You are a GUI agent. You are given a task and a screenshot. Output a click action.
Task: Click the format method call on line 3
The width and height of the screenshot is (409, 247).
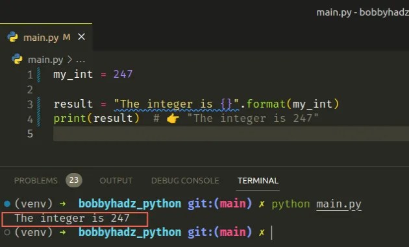pyautogui.click(x=266, y=104)
